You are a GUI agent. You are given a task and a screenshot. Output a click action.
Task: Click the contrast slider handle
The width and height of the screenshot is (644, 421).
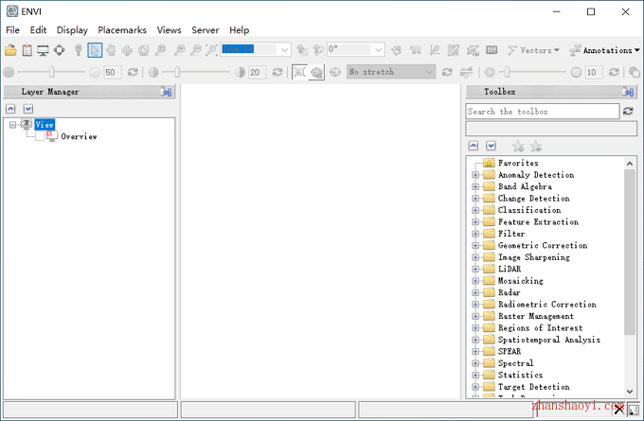177,72
